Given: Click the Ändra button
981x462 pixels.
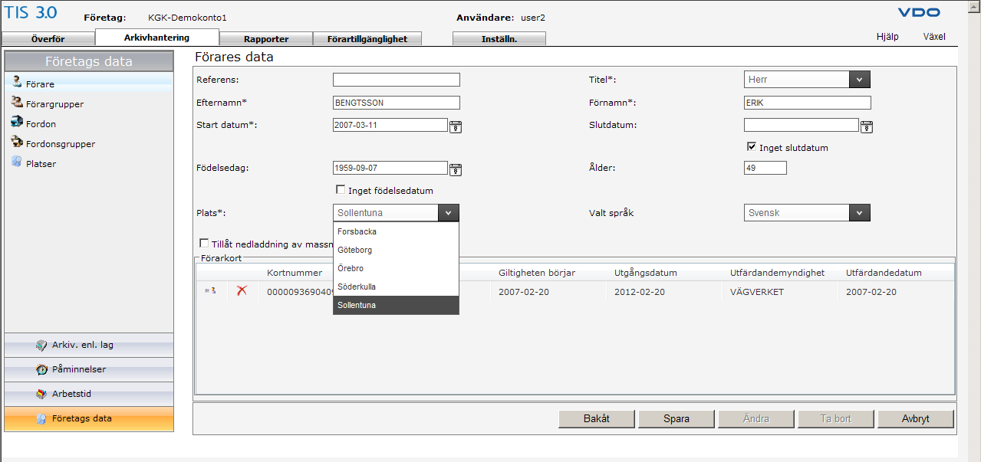Looking at the screenshot, I should point(756,419).
